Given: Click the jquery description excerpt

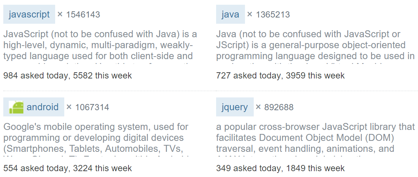Looking at the screenshot, I should coord(314,138).
